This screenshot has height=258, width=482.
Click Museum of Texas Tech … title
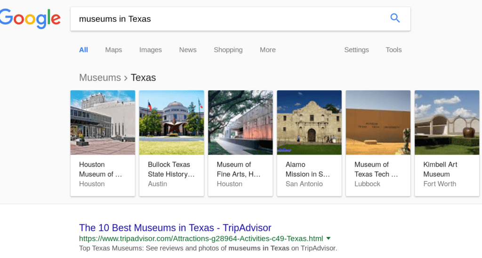[376, 169]
